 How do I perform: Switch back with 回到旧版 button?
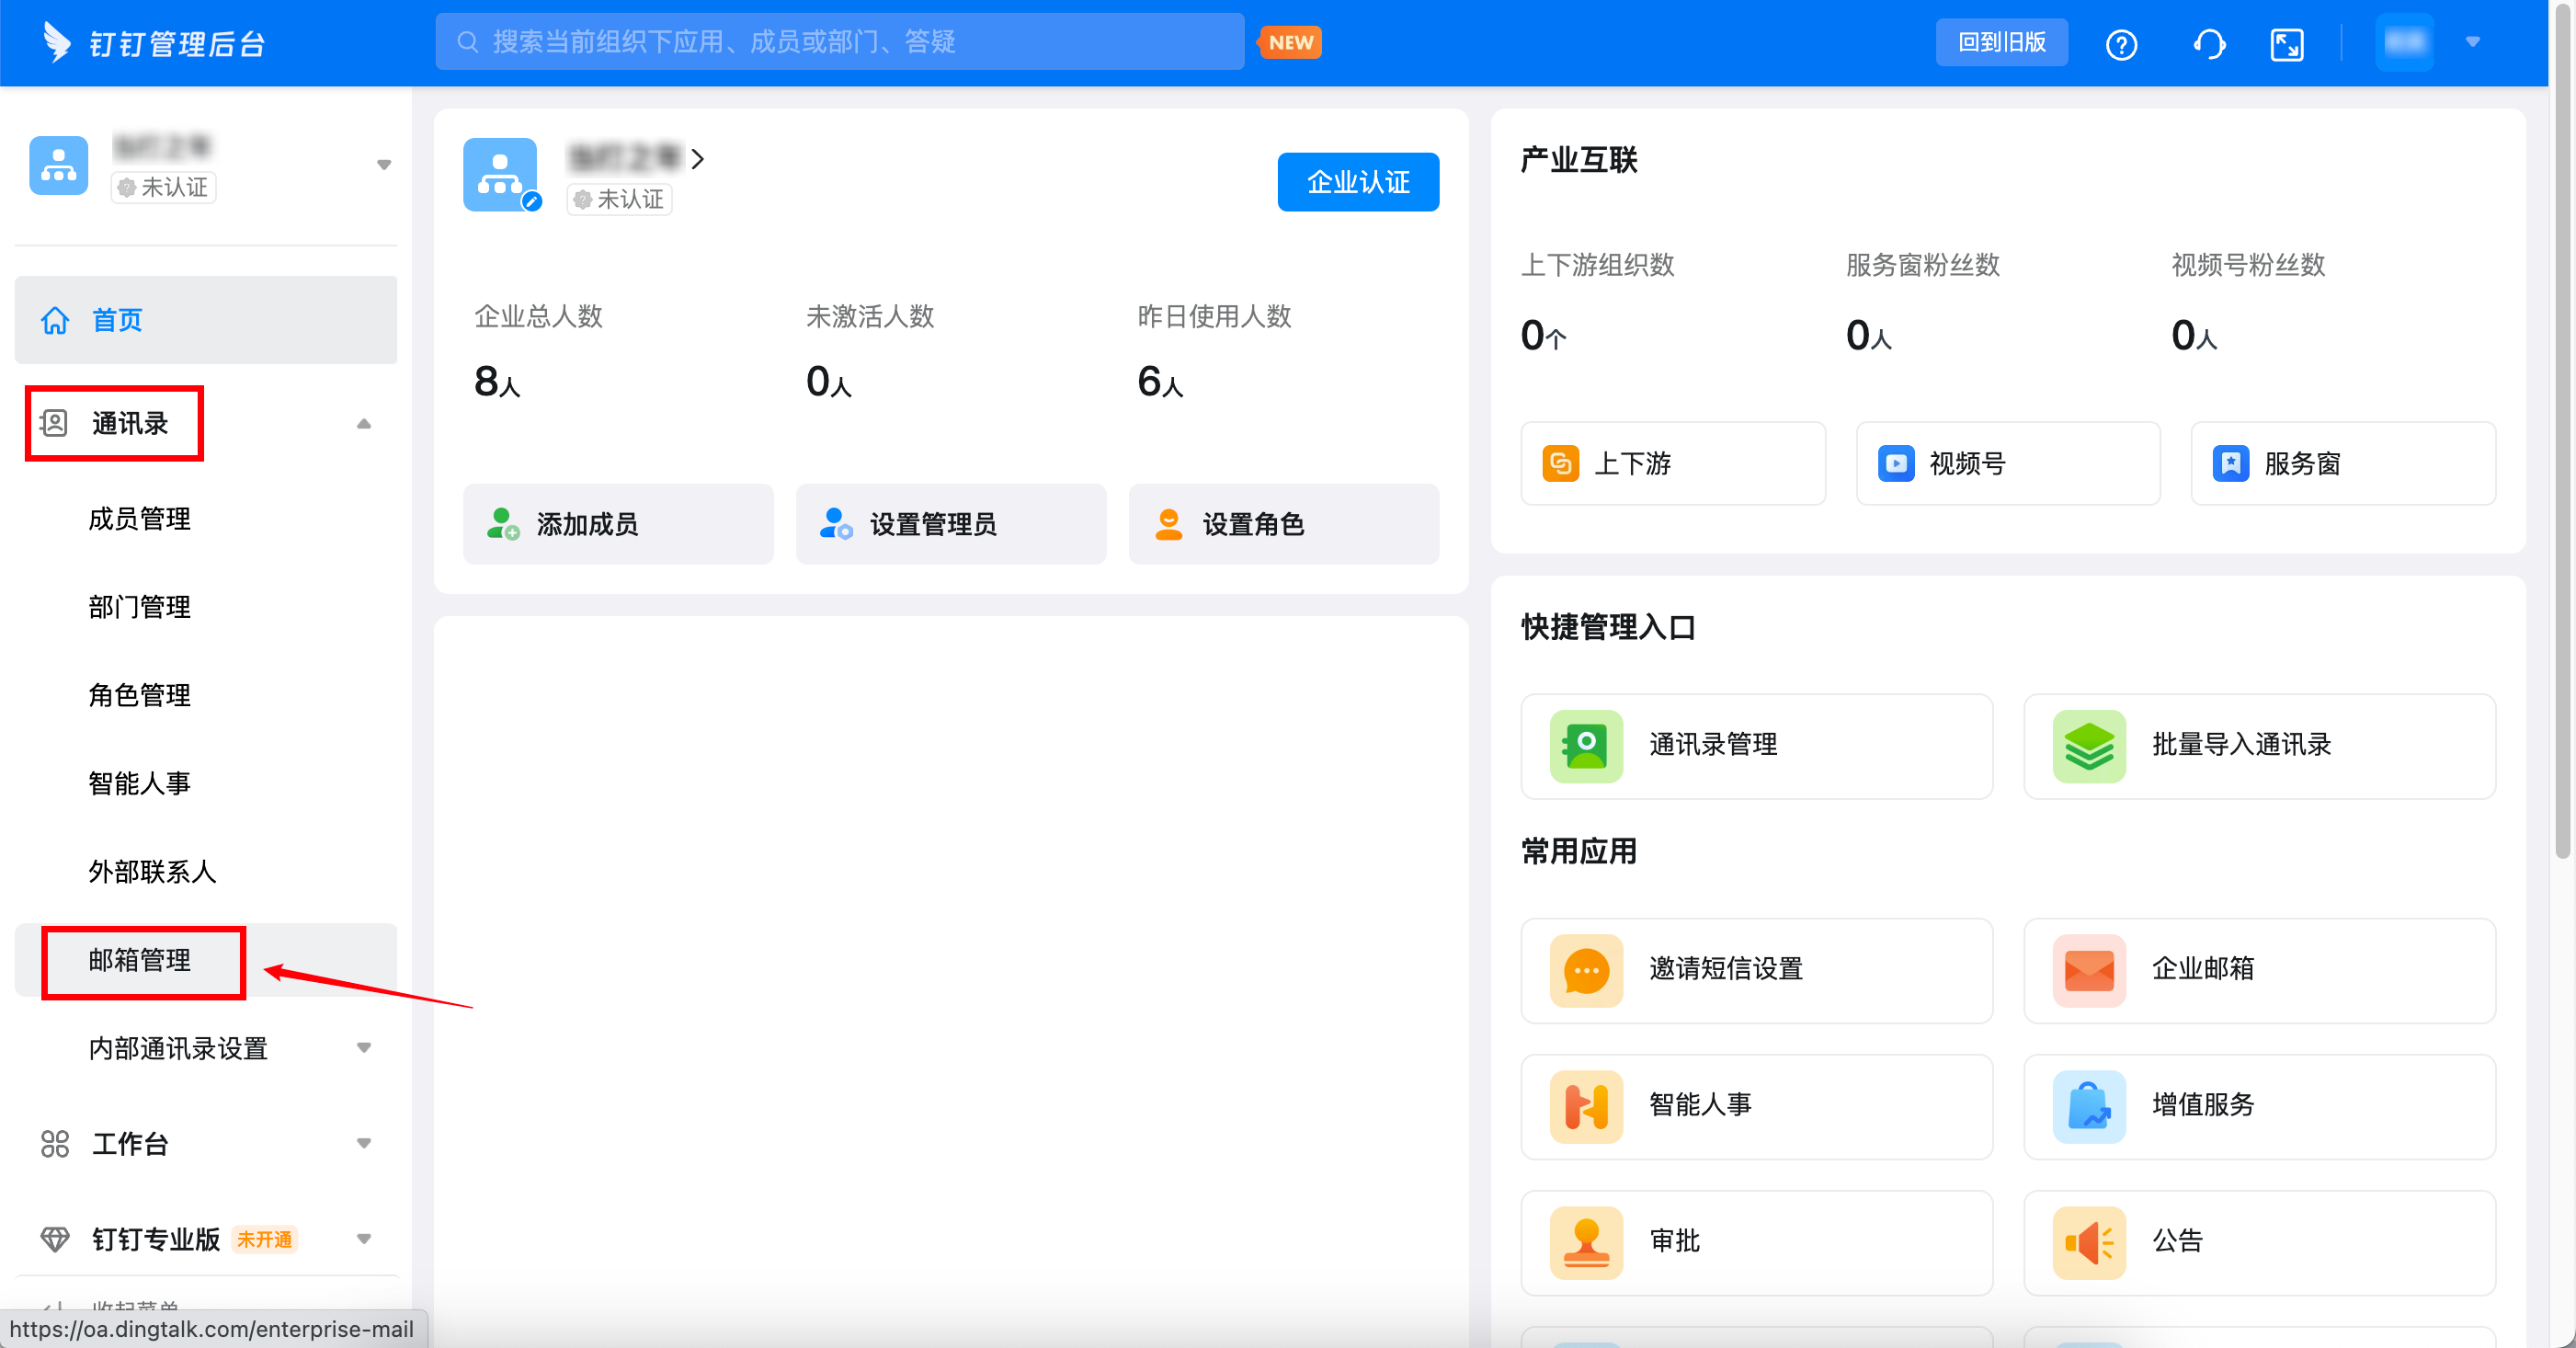tap(2001, 42)
